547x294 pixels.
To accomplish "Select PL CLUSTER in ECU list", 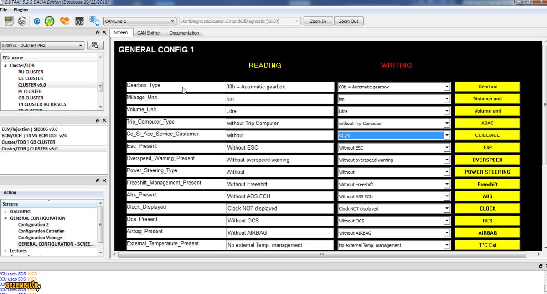I will (x=30, y=91).
